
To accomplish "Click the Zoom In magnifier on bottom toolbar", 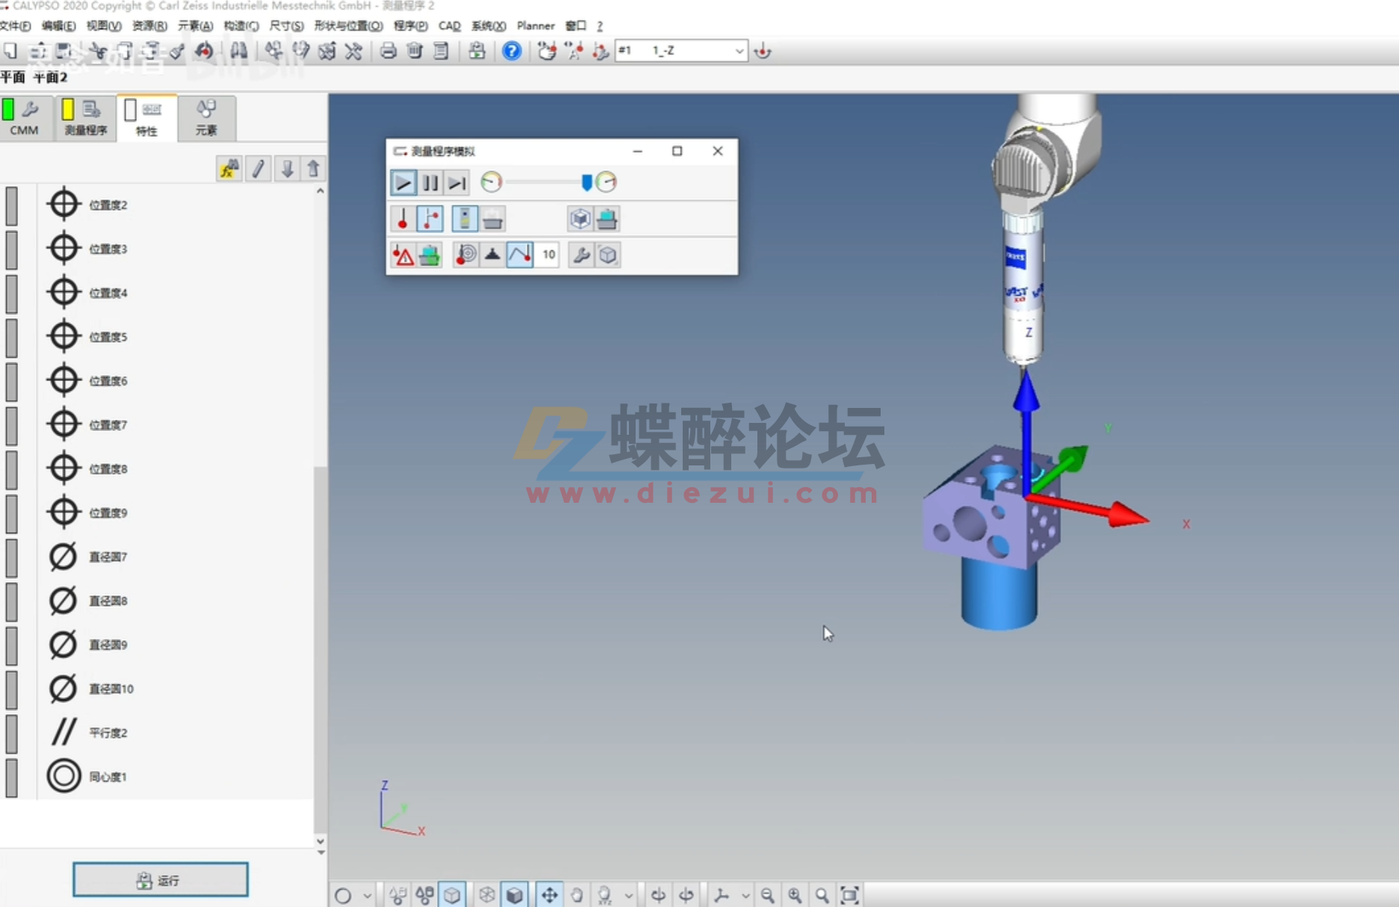I will (794, 894).
